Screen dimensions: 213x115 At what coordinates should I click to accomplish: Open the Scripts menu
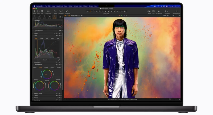pos(91,6)
